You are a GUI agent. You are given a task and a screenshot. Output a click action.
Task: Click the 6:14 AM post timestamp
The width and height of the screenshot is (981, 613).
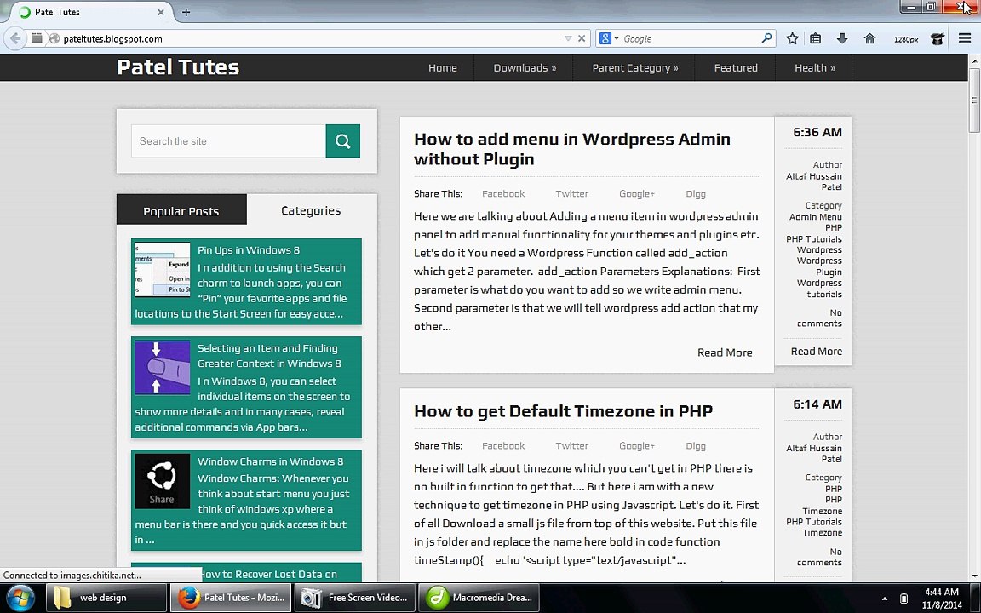(x=817, y=404)
